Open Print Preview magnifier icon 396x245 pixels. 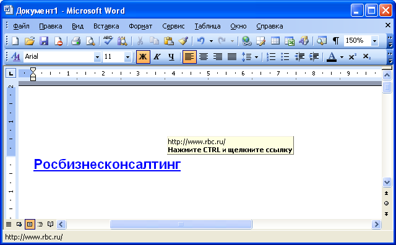(90, 41)
